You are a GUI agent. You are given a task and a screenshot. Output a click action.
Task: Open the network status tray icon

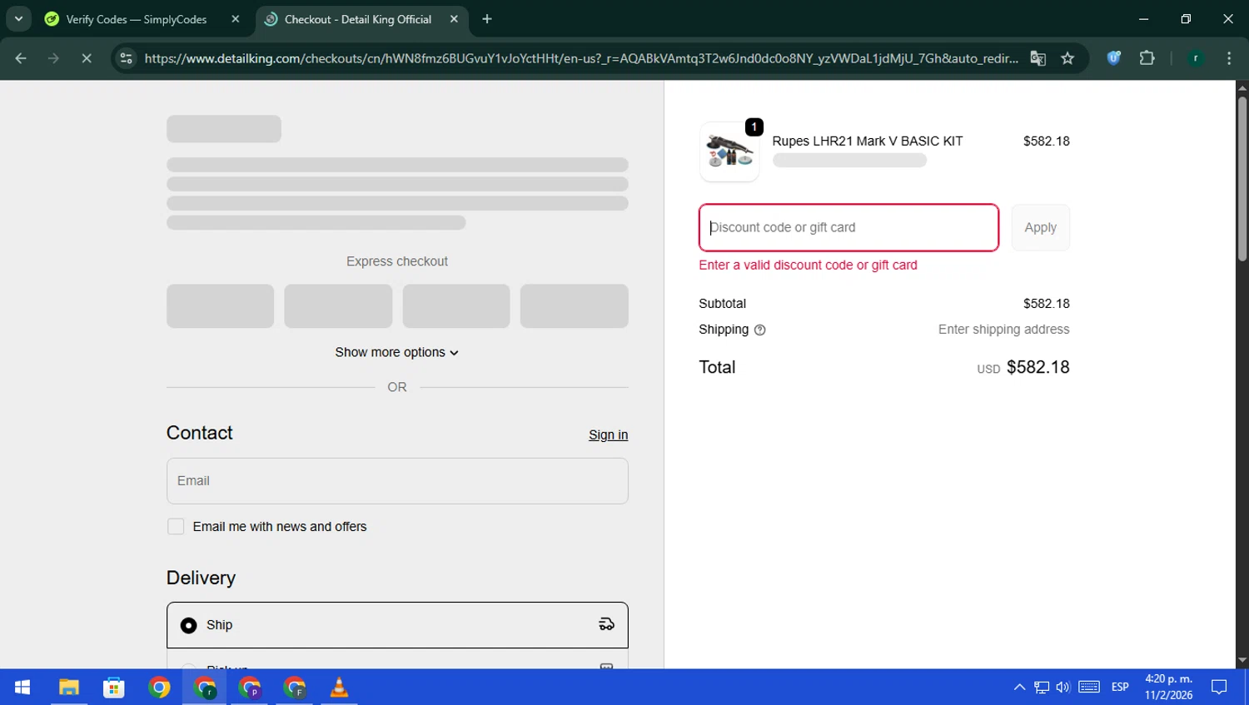[1042, 688]
